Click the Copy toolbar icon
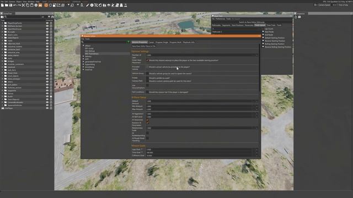Image resolution: width=353 pixels, height=198 pixels. [x=28, y=5]
